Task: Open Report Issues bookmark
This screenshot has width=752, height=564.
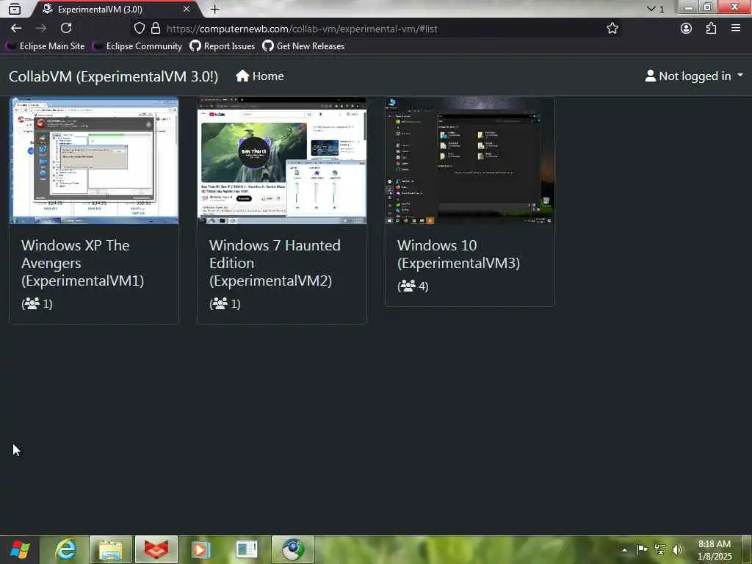Action: pos(222,46)
